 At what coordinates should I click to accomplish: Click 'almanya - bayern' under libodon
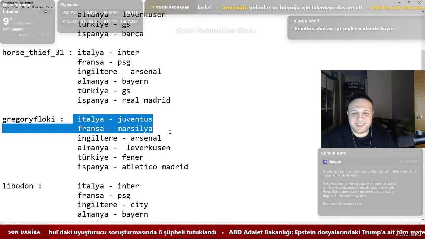[x=113, y=215]
